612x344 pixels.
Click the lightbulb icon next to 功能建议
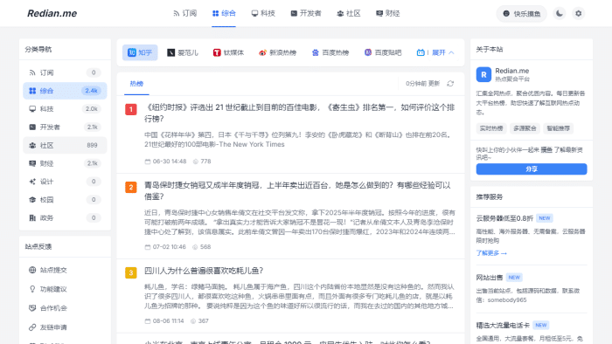pos(32,289)
